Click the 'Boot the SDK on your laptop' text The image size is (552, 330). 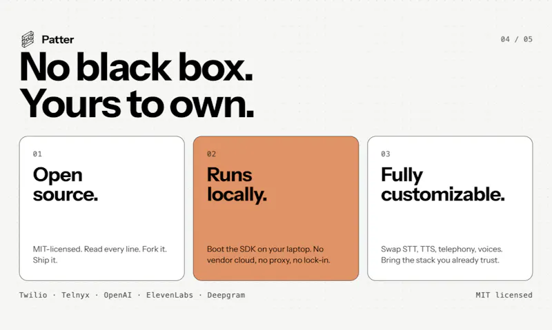(x=268, y=254)
